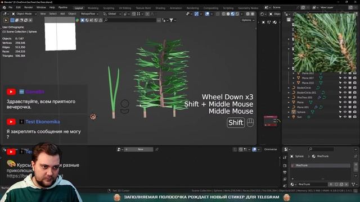Select the tweak select tool icon
360x202 pixels.
pos(6,20)
